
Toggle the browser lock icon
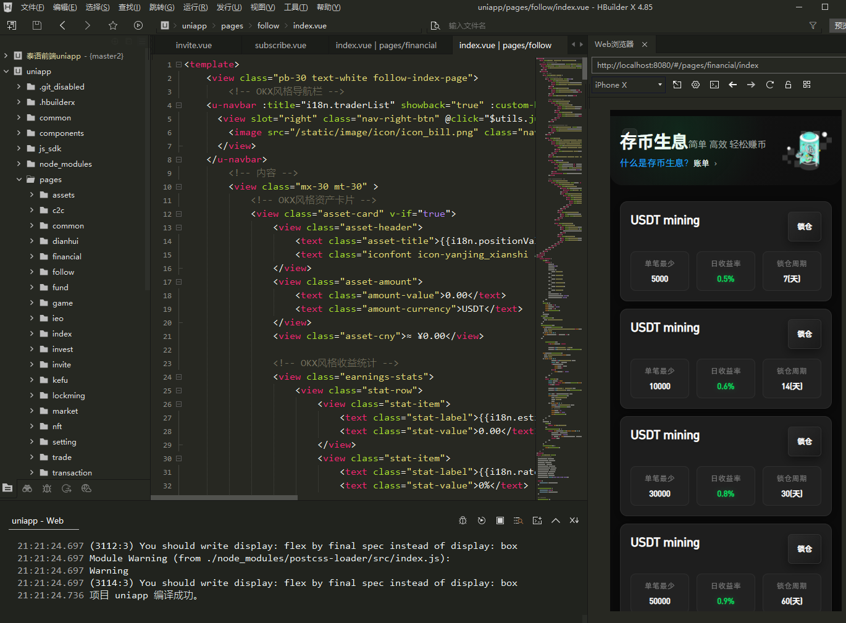pos(788,85)
